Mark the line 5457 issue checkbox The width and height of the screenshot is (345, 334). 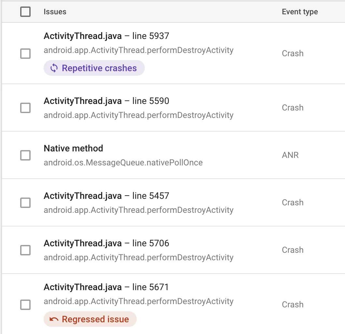click(25, 203)
